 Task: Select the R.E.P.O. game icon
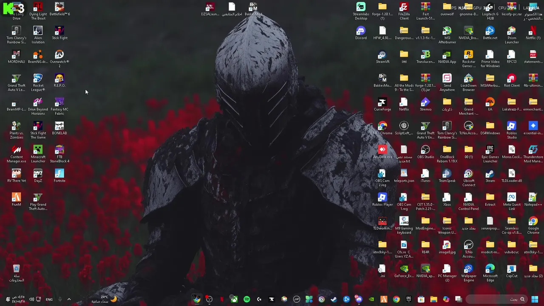click(59, 81)
